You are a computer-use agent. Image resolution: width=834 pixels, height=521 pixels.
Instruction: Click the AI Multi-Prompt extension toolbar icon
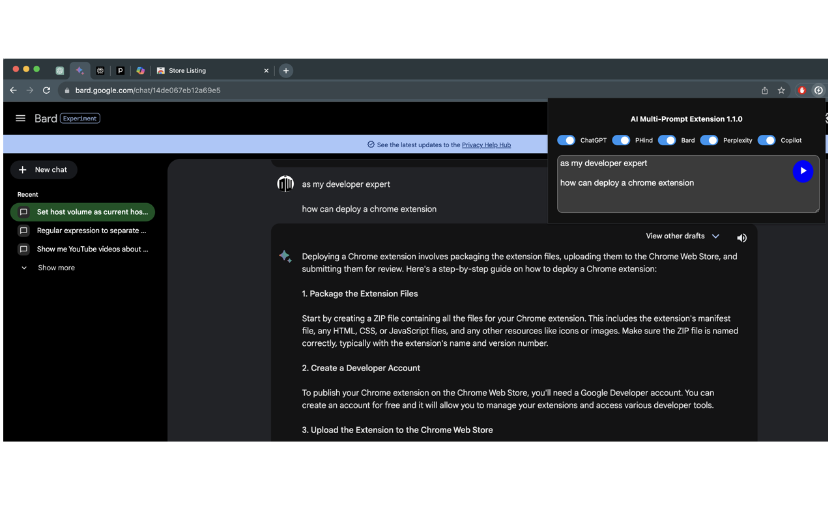click(818, 91)
